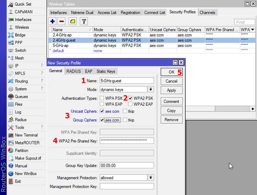This screenshot has height=195, width=257.
Task: Open the Access List tab
Action: click(107, 12)
